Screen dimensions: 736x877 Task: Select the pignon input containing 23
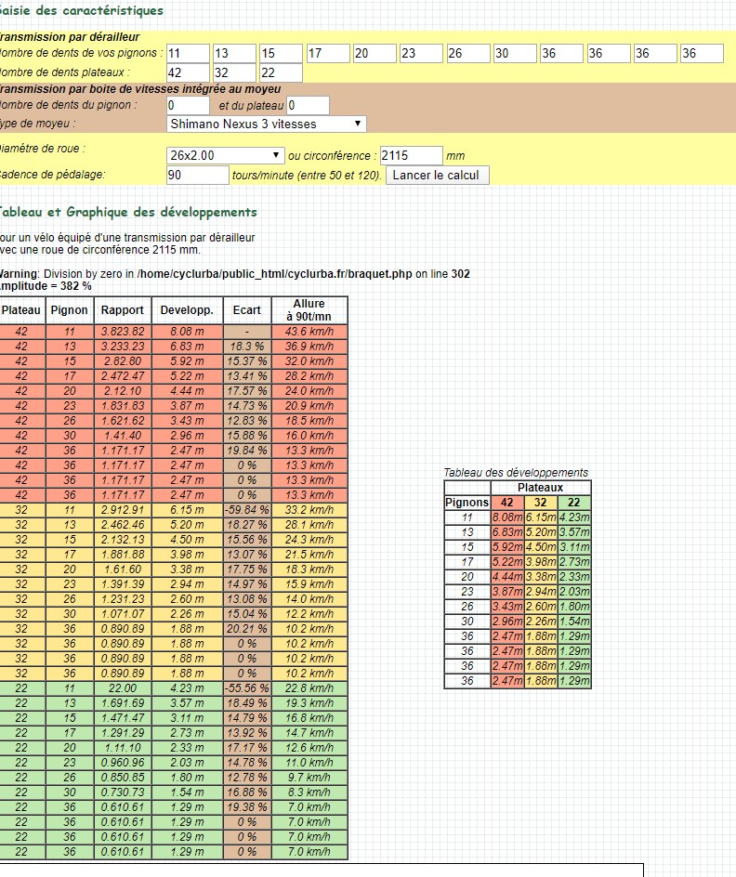422,54
